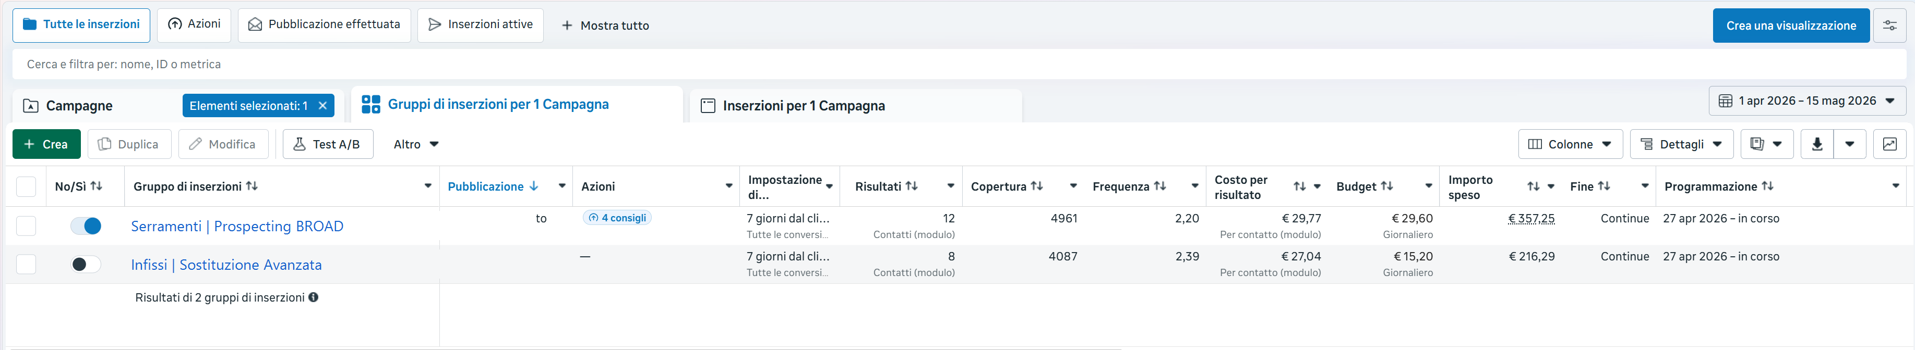Click the Test A/B button
1915x350 pixels.
[x=328, y=144]
